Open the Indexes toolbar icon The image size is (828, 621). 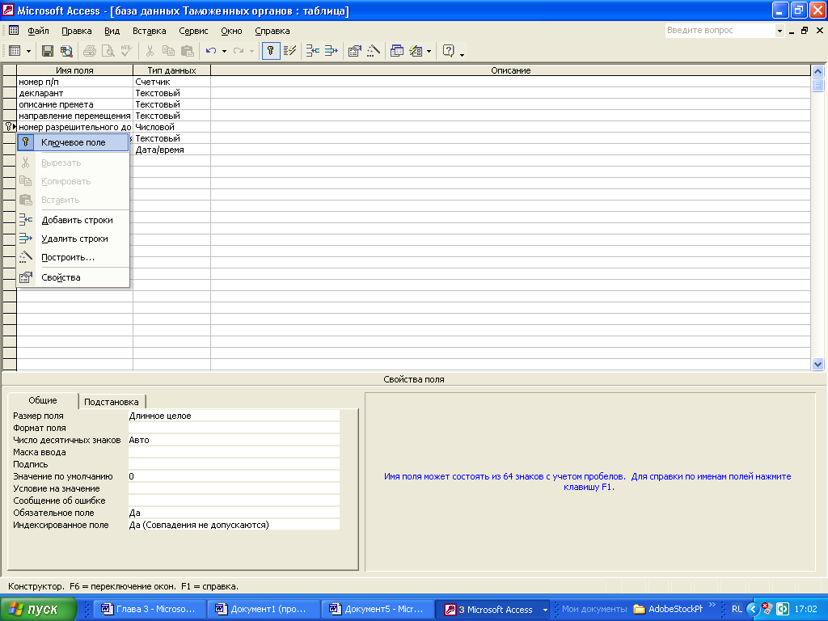(x=290, y=51)
